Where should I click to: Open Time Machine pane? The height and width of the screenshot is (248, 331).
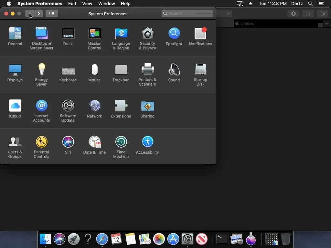click(121, 147)
